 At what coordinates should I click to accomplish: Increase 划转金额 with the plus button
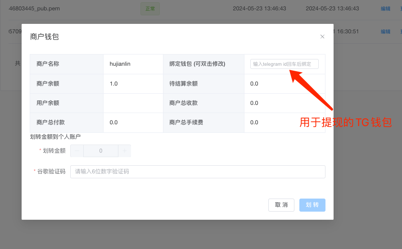124,151
